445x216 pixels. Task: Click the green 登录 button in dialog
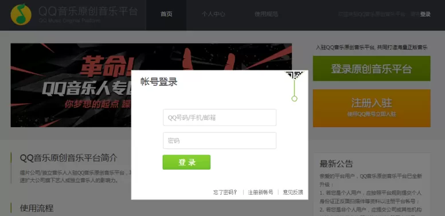(x=186, y=162)
